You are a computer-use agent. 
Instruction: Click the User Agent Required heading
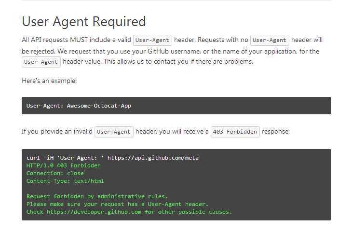point(84,22)
